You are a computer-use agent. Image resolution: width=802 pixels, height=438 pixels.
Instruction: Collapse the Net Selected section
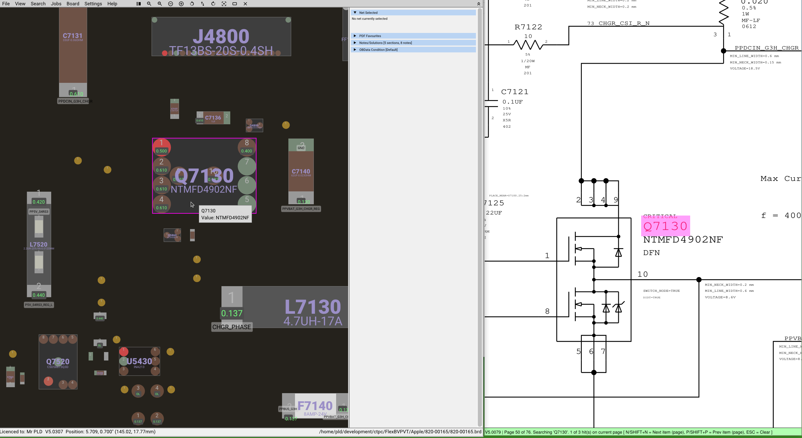(413, 13)
